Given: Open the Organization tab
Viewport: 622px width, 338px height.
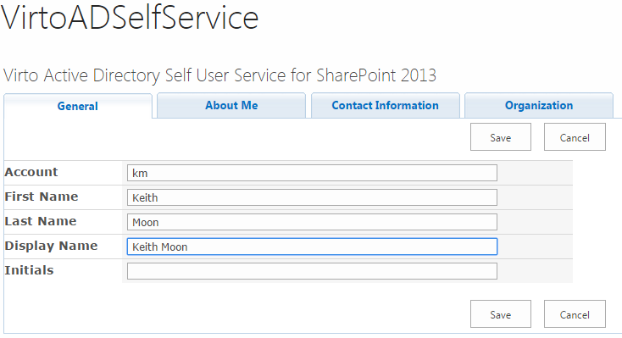Looking at the screenshot, I should [539, 105].
